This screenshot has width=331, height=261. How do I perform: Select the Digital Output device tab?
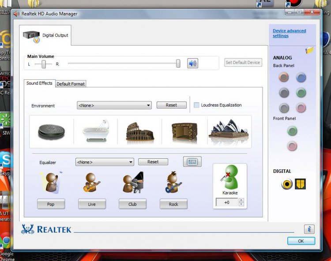(45, 35)
